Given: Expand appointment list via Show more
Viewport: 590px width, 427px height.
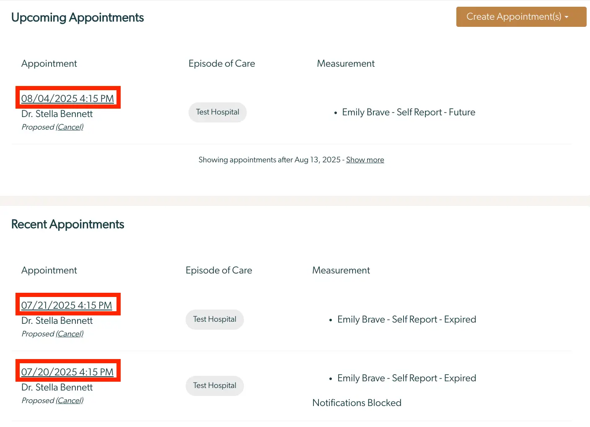Looking at the screenshot, I should 365,160.
